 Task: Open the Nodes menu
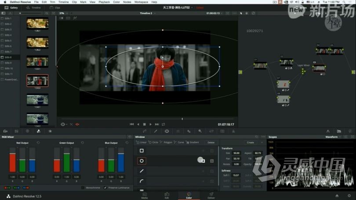(127, 2)
